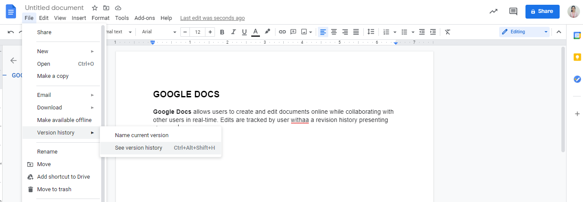
Task: Open Google Tasks side panel
Action: 577,79
